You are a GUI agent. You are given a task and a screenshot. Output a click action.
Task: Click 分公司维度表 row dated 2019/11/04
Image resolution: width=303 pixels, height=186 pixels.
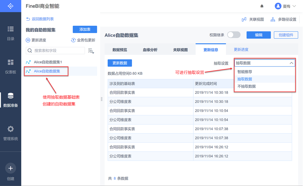click(x=200, y=156)
